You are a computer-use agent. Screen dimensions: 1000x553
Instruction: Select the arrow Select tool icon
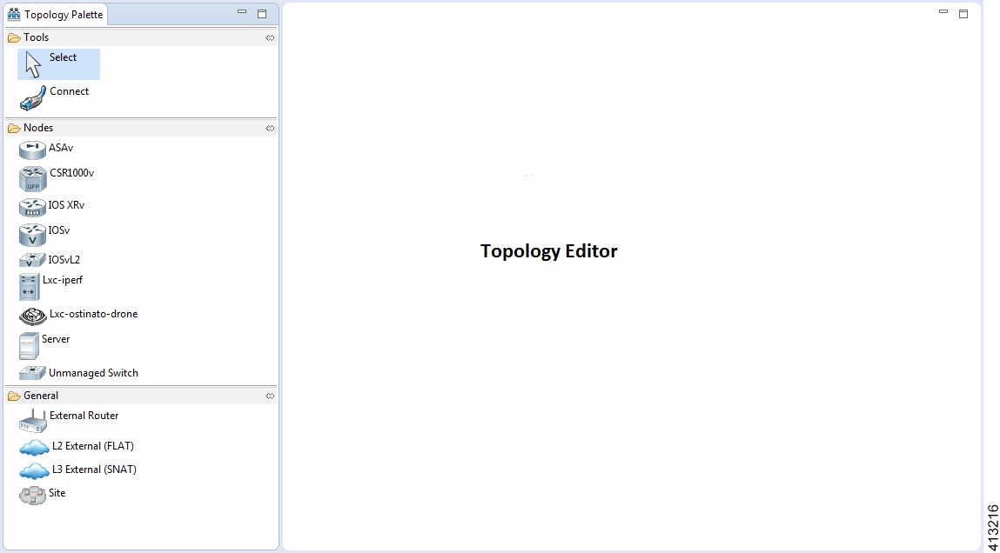point(33,64)
